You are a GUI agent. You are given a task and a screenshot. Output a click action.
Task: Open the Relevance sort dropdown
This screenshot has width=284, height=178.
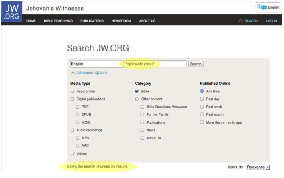(x=258, y=167)
